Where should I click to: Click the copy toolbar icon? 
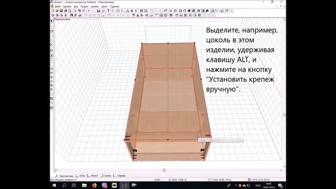pyautogui.click(x=79, y=10)
